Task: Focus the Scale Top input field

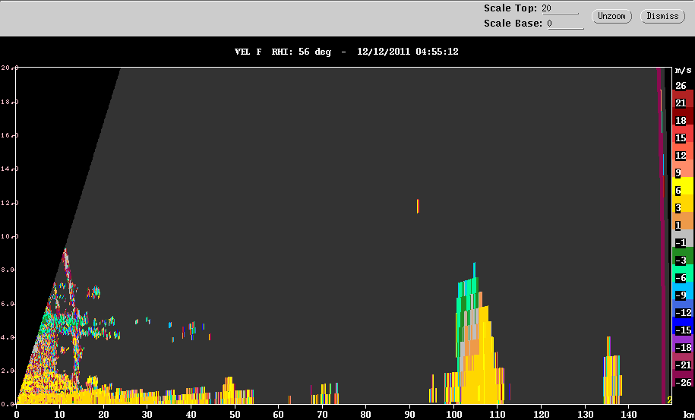Action: click(561, 9)
